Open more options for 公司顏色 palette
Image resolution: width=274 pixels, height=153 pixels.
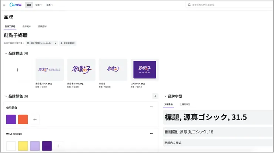151,107
